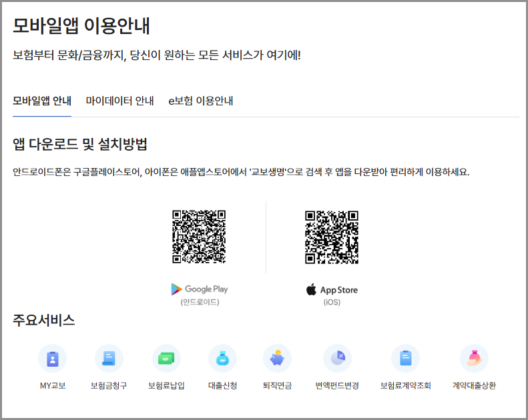This screenshot has height=420, width=528.
Task: Click the 대출신청 label
Action: 222,385
